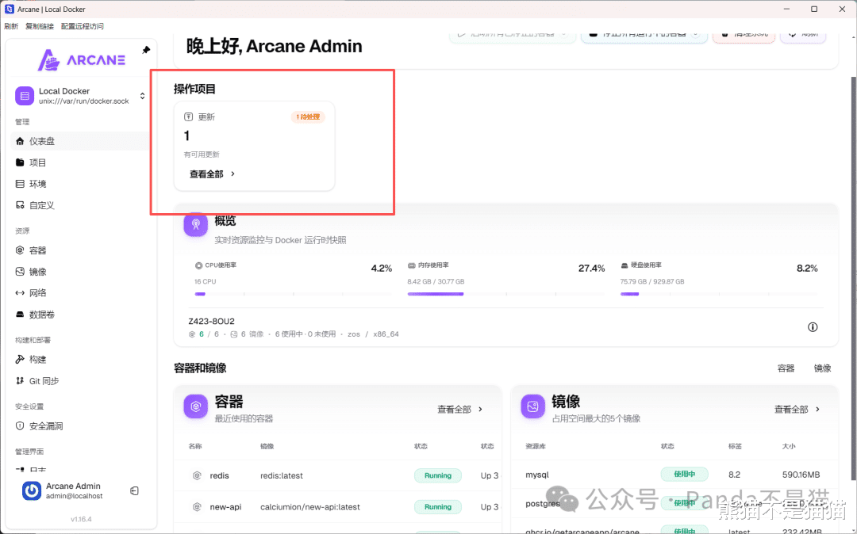Click 查看全部 in the 镜像 card

pyautogui.click(x=797, y=409)
